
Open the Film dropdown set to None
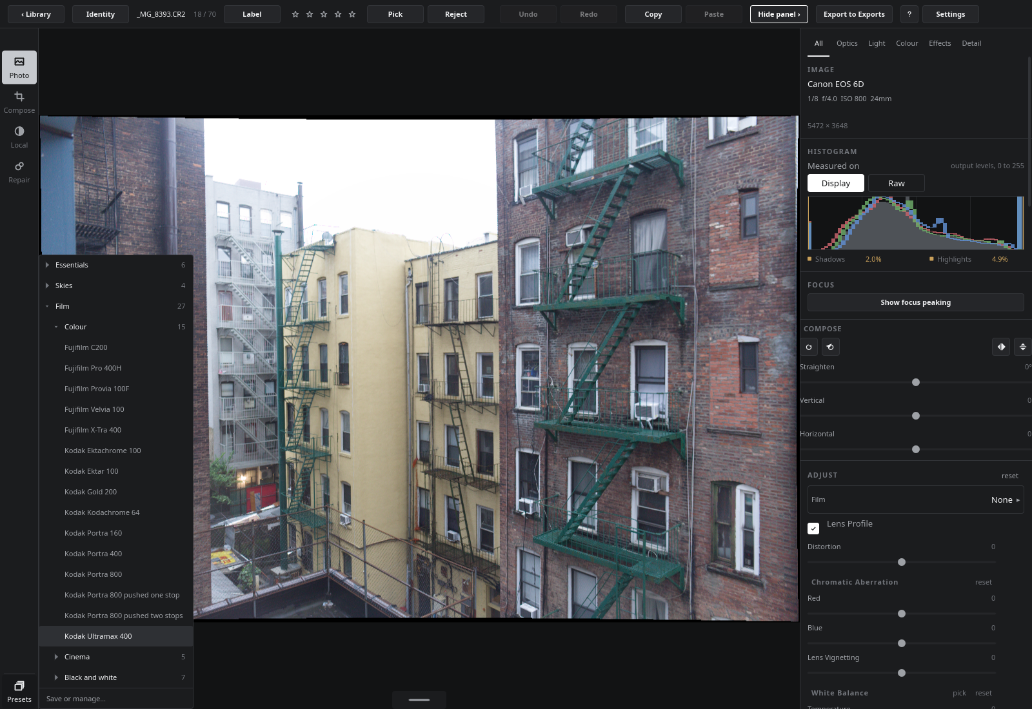(x=916, y=500)
